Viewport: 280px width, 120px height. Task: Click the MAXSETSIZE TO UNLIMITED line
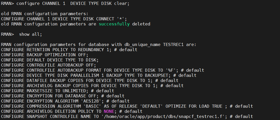pyautogui.click(x=58, y=91)
